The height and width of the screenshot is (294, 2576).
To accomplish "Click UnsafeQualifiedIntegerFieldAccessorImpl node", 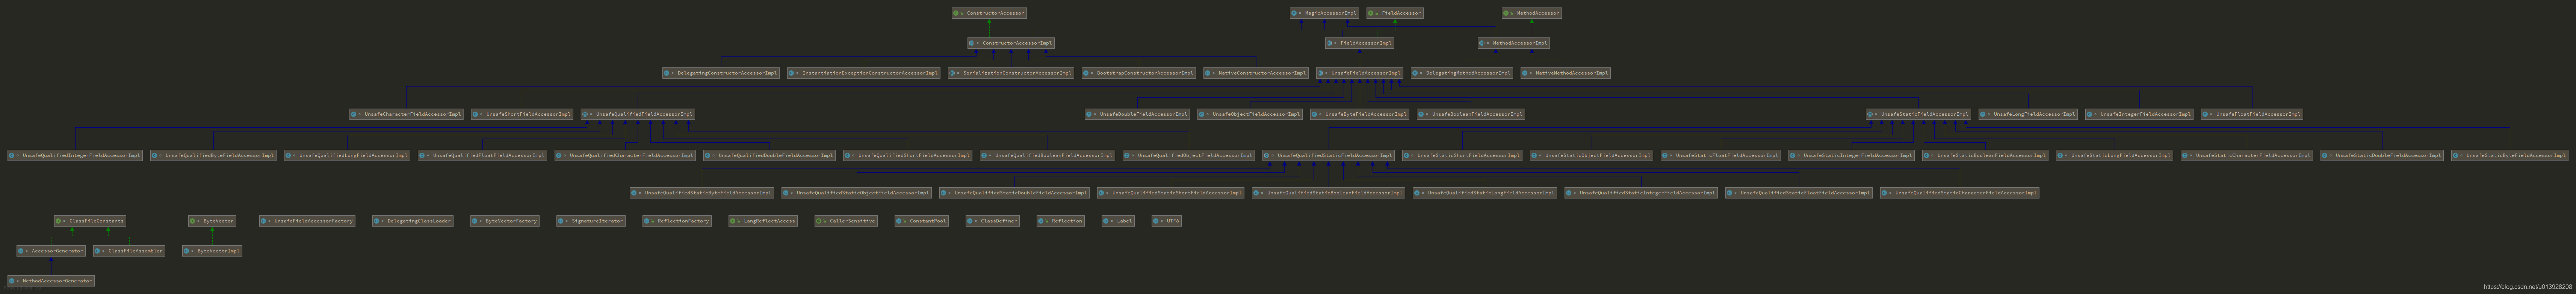I will pyautogui.click(x=75, y=155).
